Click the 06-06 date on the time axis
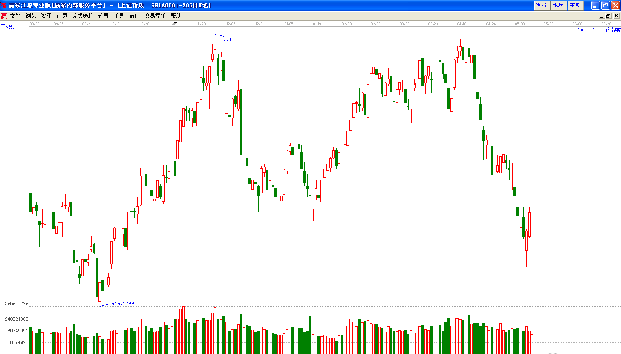621x354 pixels. (577, 24)
